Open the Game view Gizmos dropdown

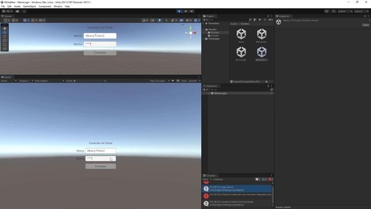194,81
